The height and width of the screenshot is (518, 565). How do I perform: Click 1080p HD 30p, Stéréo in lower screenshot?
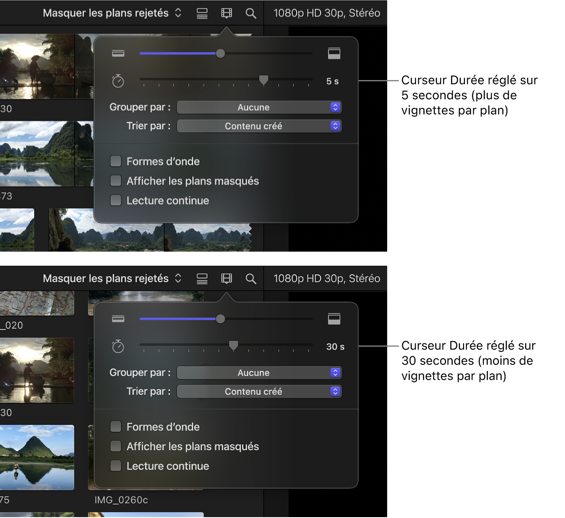point(327,278)
